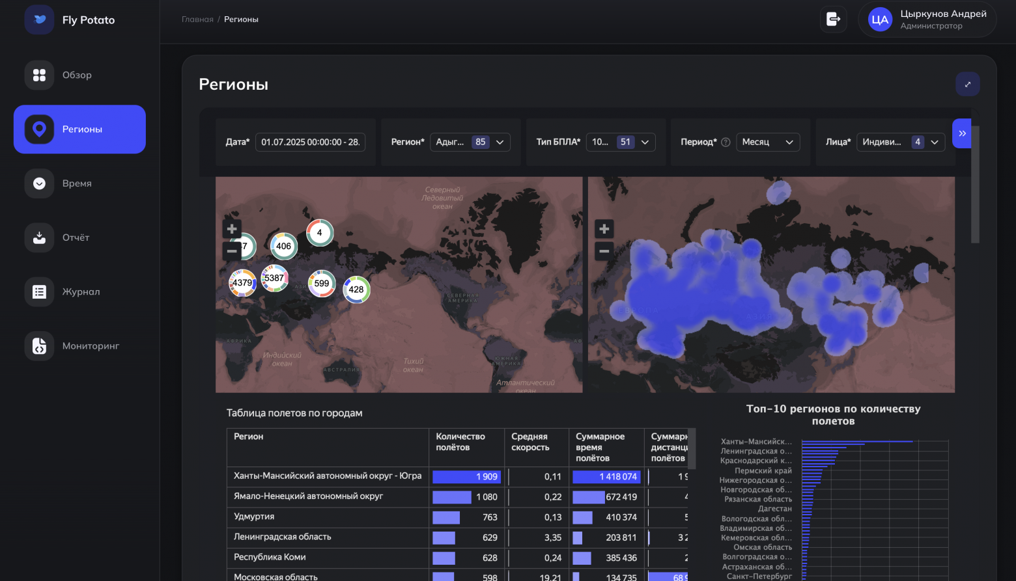
Task: Zoom out on the heatmap
Action: coord(604,250)
